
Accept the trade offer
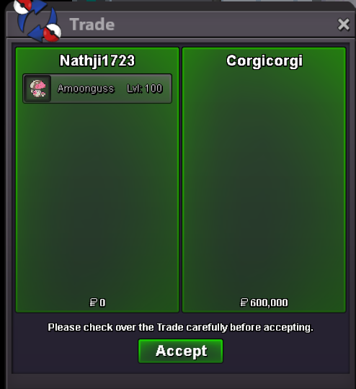click(180, 351)
